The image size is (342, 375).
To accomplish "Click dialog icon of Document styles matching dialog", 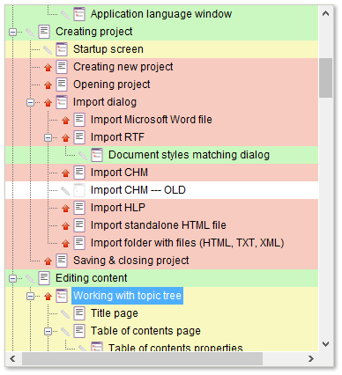I will pos(97,155).
